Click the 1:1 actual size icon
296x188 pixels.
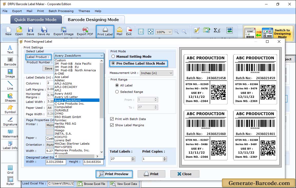[141, 32]
